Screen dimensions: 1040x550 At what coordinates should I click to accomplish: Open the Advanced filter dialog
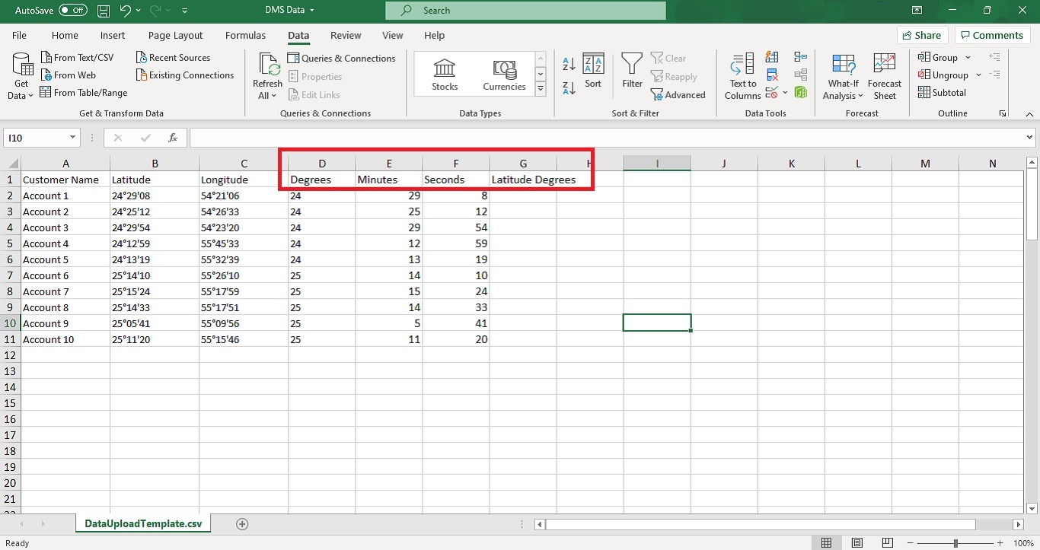pyautogui.click(x=678, y=94)
